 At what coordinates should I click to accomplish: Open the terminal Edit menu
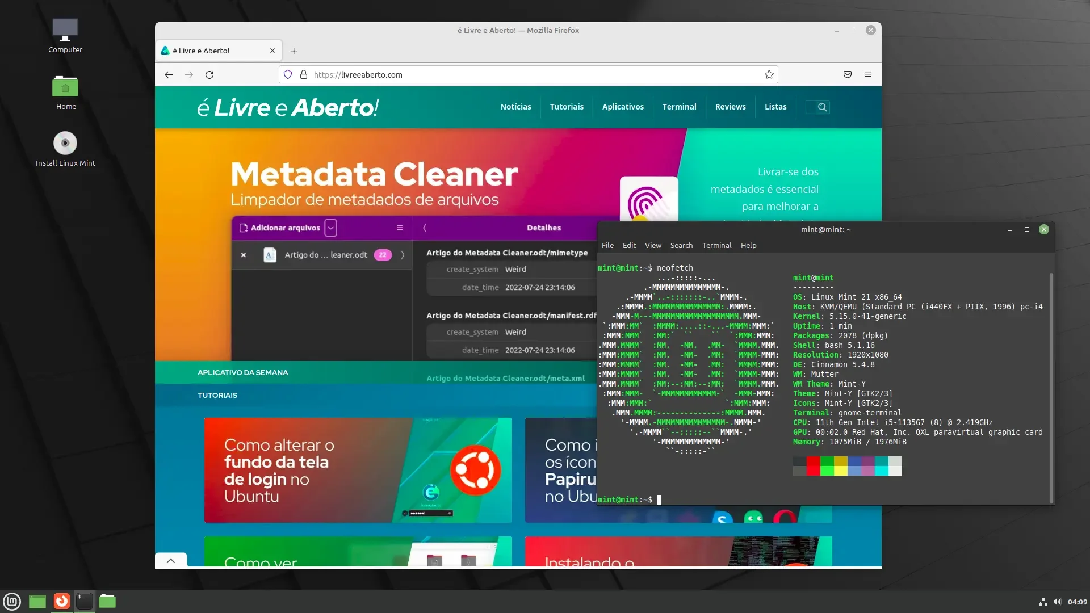pos(629,245)
